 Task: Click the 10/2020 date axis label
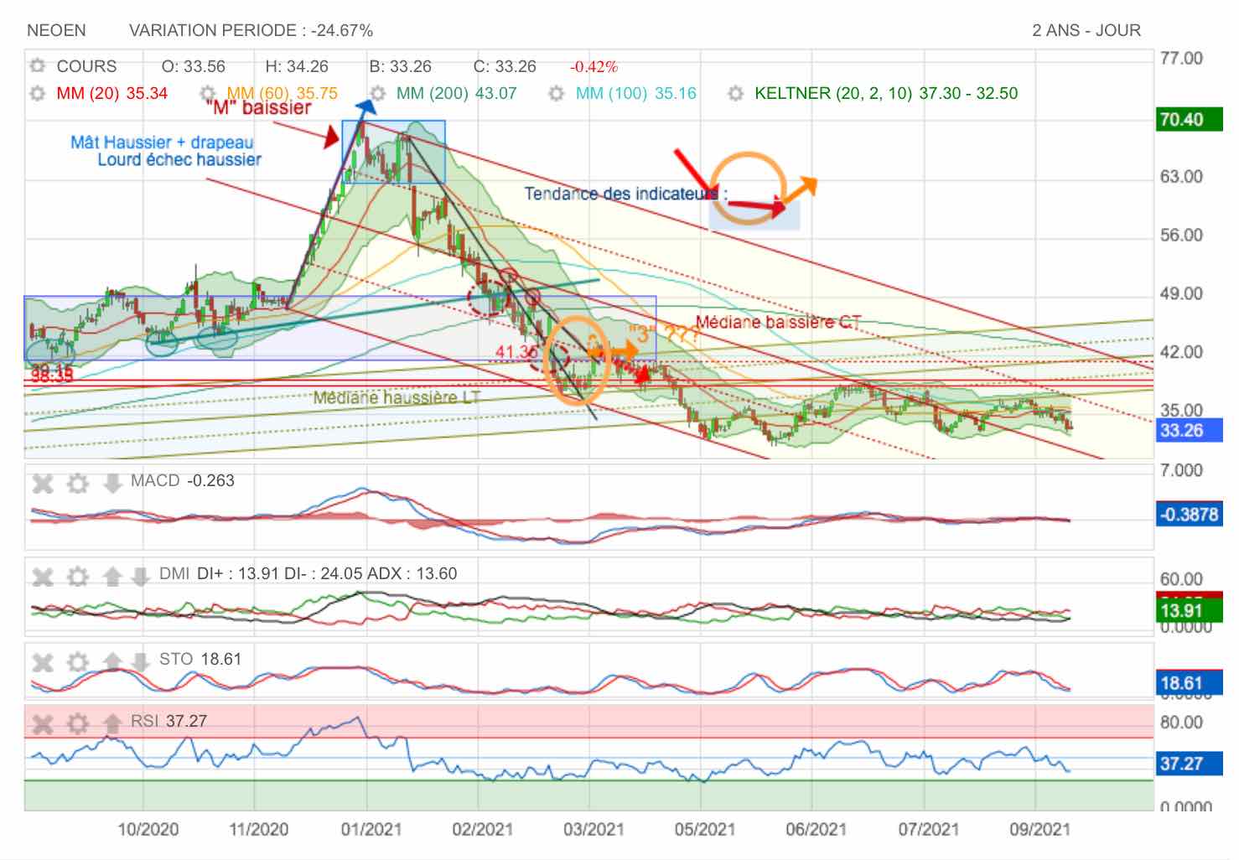coord(148,829)
